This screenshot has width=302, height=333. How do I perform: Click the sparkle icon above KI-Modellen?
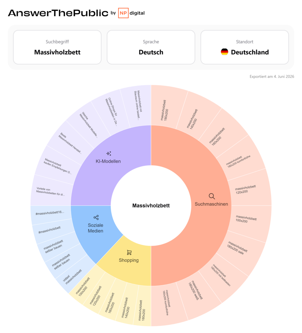coord(109,153)
